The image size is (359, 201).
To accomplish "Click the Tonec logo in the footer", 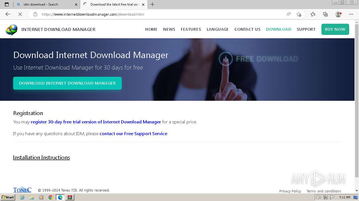I will tap(22, 190).
